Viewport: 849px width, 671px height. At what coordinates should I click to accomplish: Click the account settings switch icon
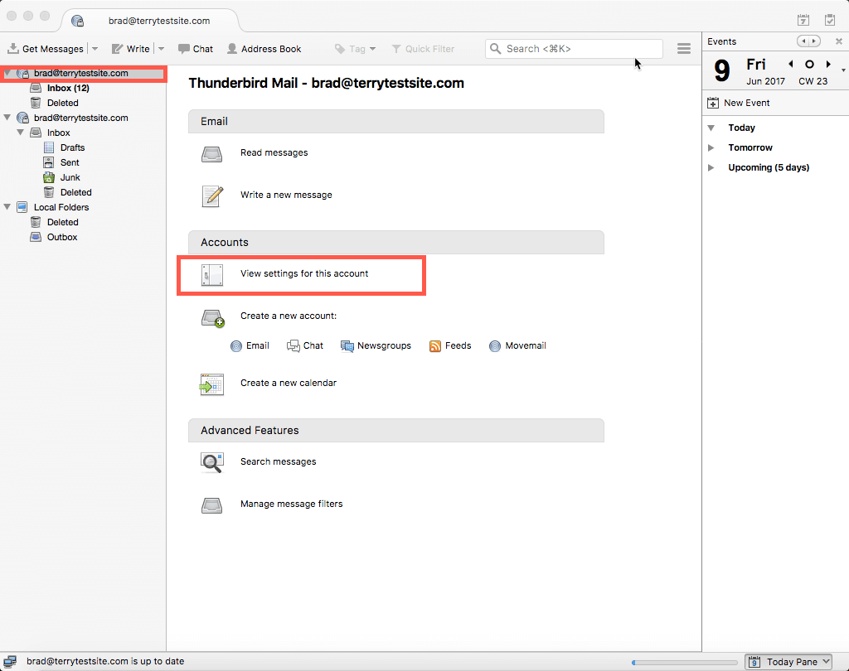pos(211,275)
